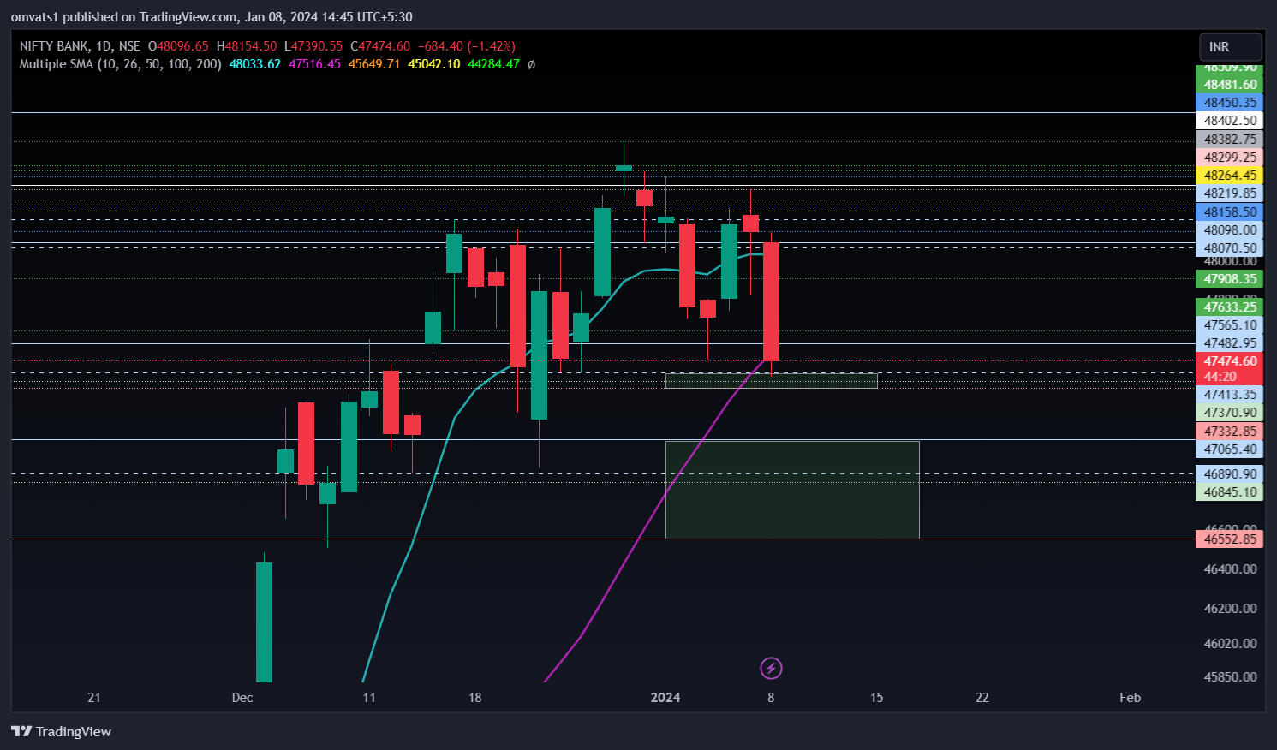Click the red price label 47332.85
This screenshot has width=1277, height=750.
click(1230, 432)
